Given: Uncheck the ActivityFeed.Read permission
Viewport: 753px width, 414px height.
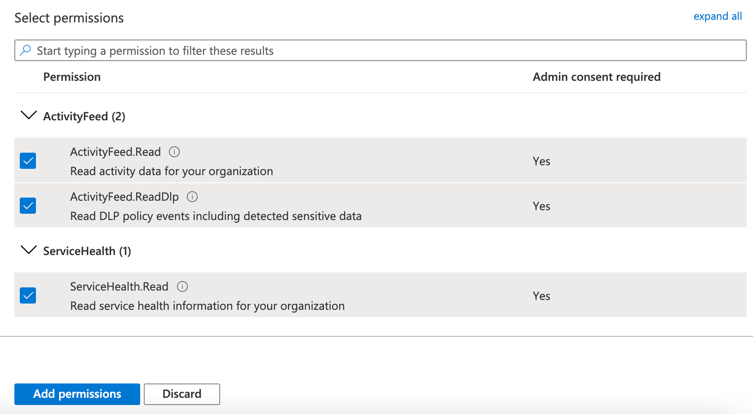Looking at the screenshot, I should 27,160.
